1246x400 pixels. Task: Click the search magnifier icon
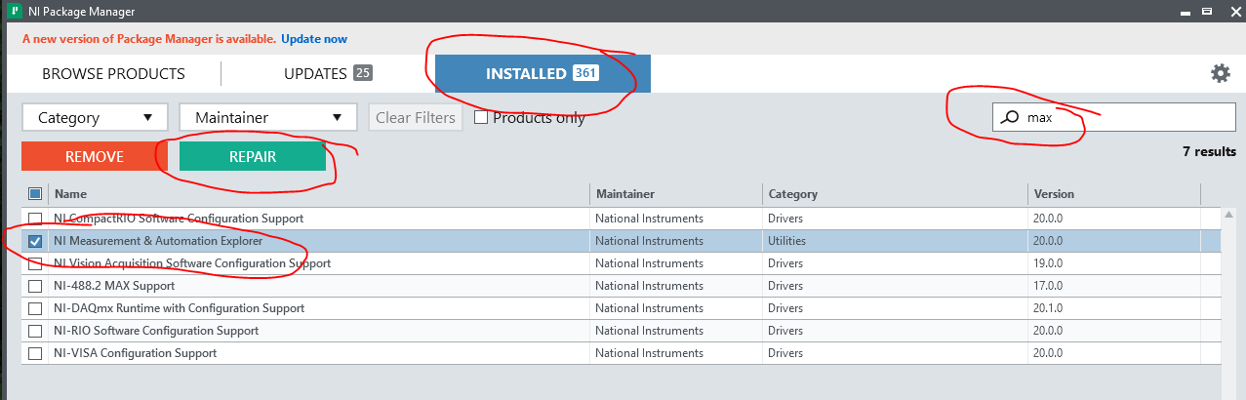[x=1011, y=117]
